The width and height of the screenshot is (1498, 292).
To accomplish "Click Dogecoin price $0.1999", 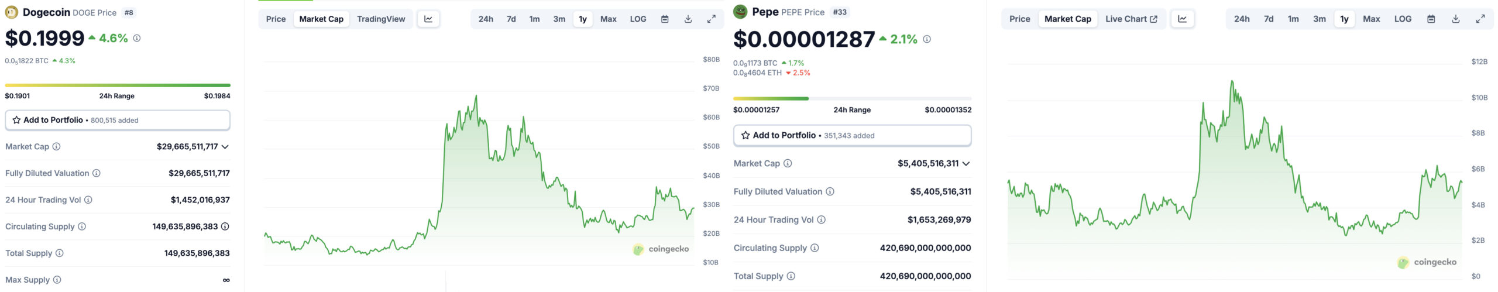I will (x=44, y=38).
